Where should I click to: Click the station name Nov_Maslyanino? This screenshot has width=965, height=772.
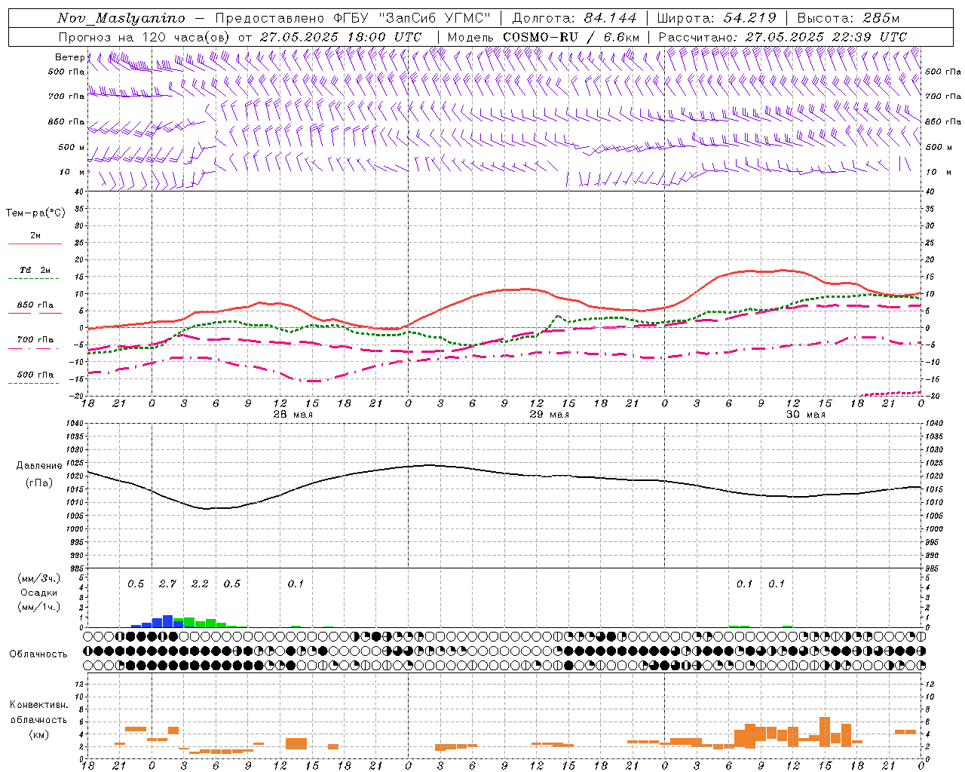tap(121, 18)
